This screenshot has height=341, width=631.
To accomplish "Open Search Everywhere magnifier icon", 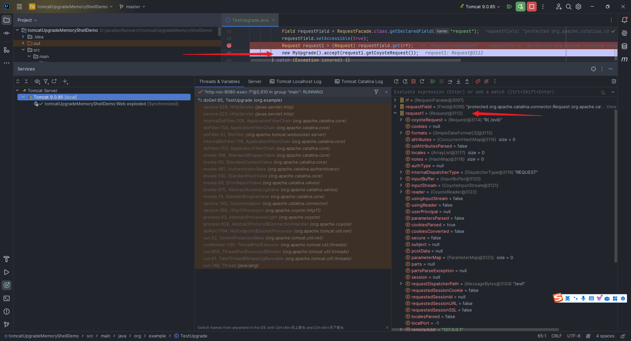I will [569, 7].
